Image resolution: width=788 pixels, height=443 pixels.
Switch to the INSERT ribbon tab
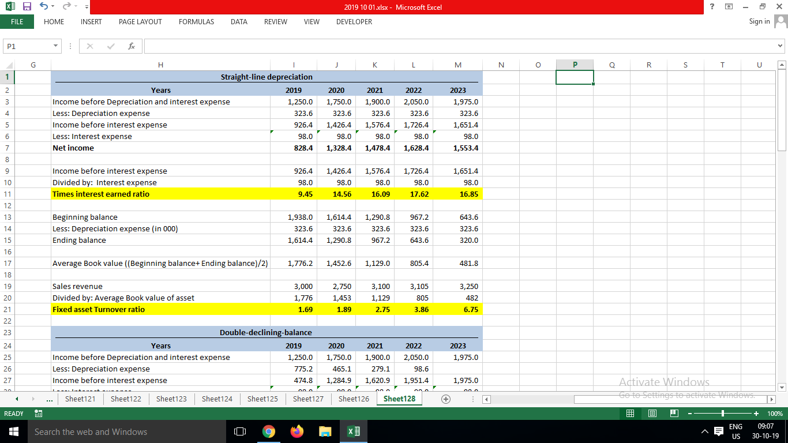tap(91, 21)
